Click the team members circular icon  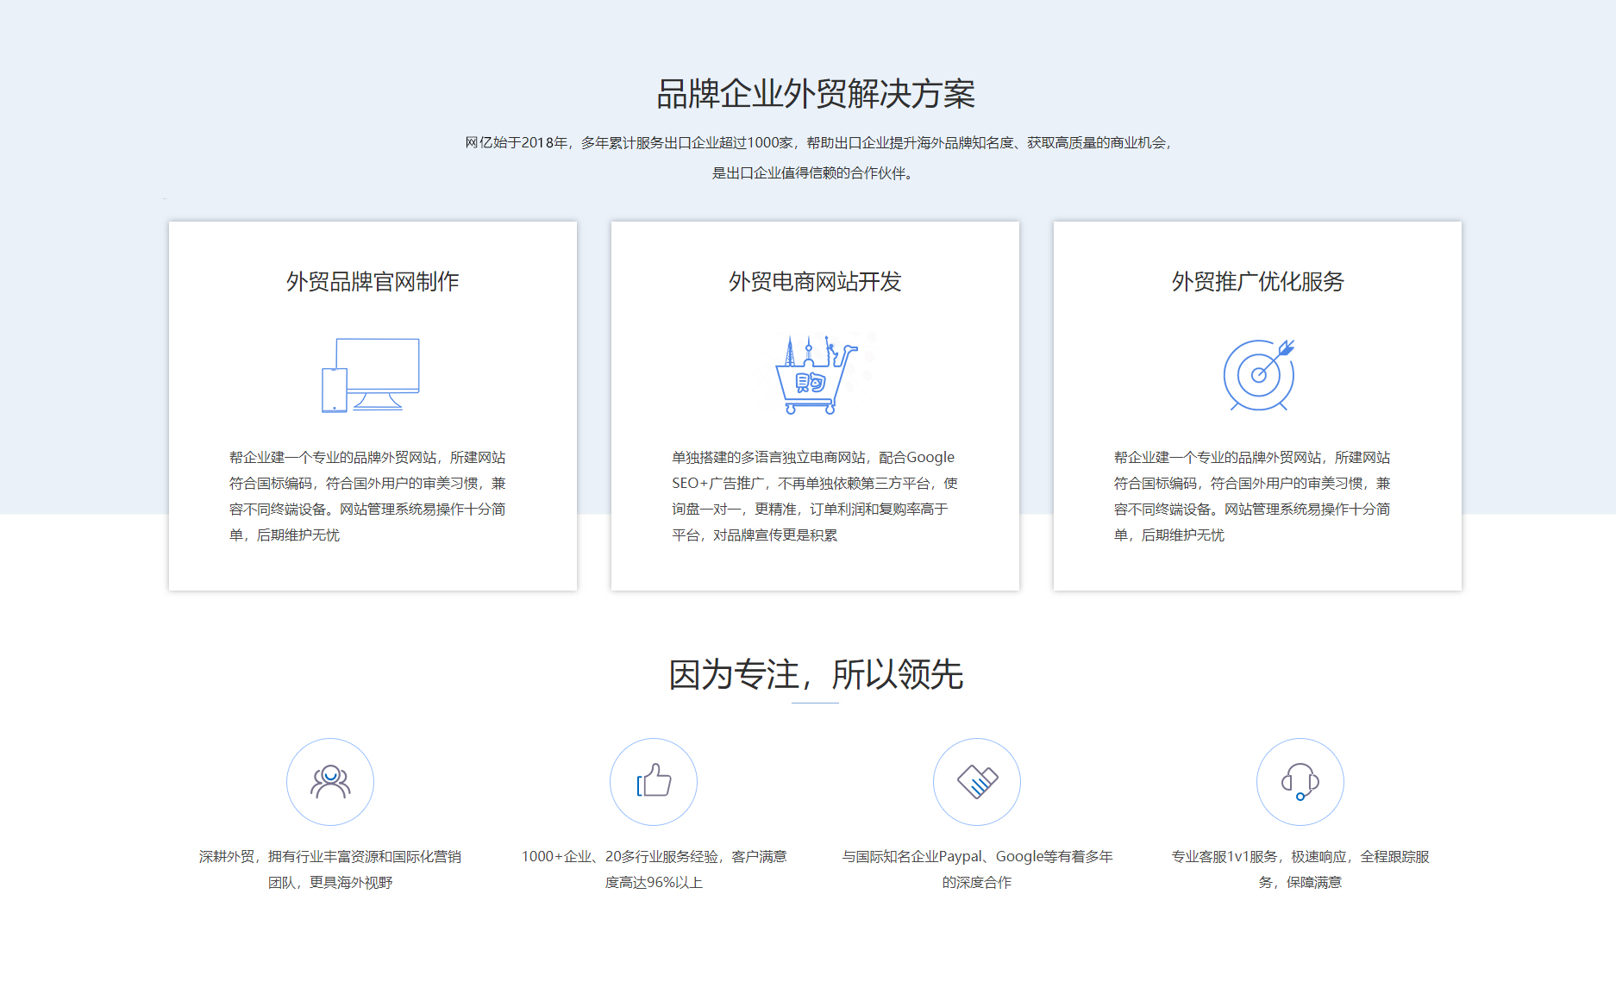pos(330,781)
